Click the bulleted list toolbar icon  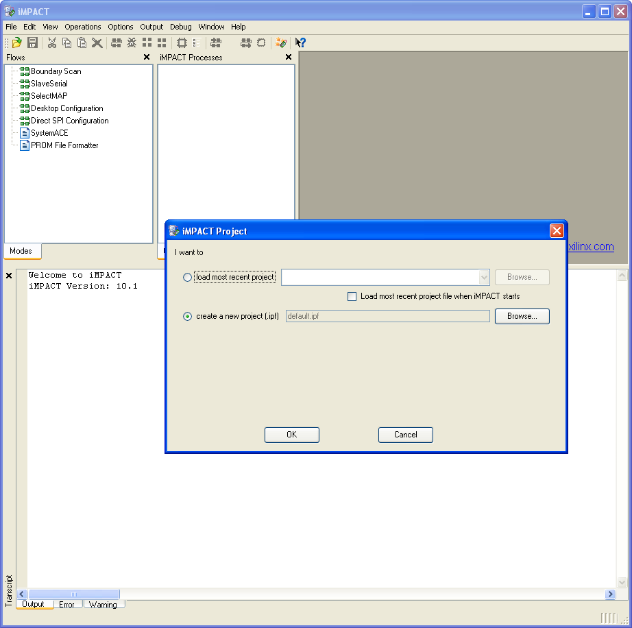pyautogui.click(x=197, y=43)
